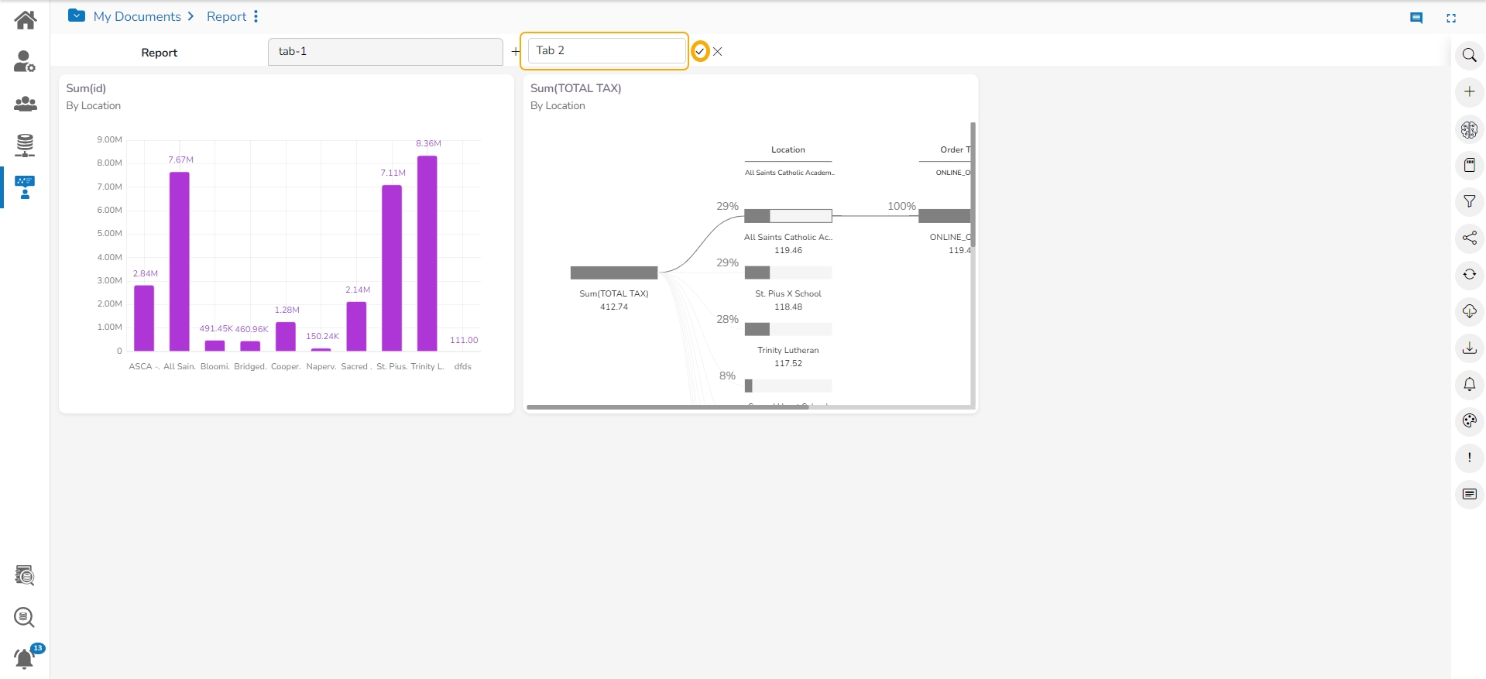Click the download icon in right toolbar

pyautogui.click(x=1469, y=348)
